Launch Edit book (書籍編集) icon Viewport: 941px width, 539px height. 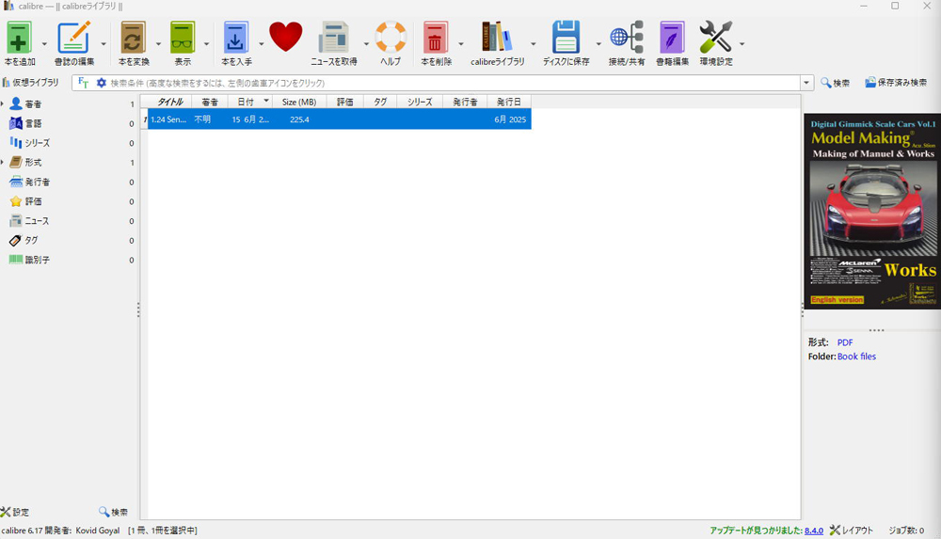coord(672,39)
